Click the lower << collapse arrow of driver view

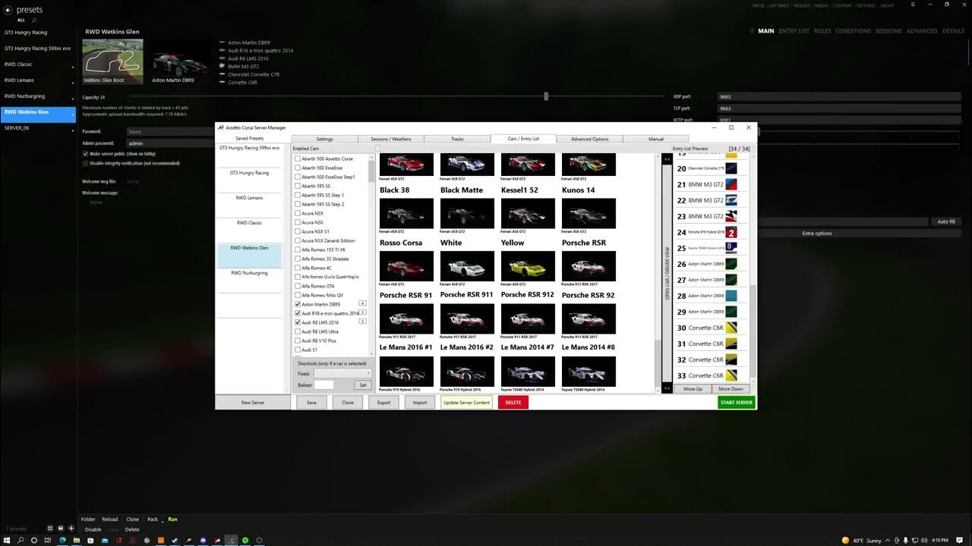(667, 388)
